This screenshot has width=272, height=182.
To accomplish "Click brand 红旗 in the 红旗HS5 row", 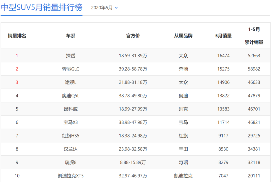I will [183, 136].
